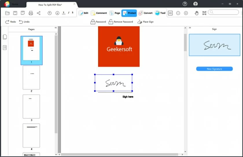The image size is (243, 157).
Task: Click the Place Sign button
Action: (145, 22)
